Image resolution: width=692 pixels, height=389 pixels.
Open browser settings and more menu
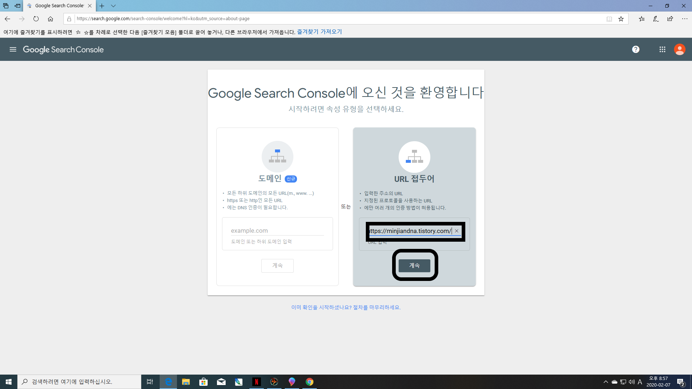point(684,19)
